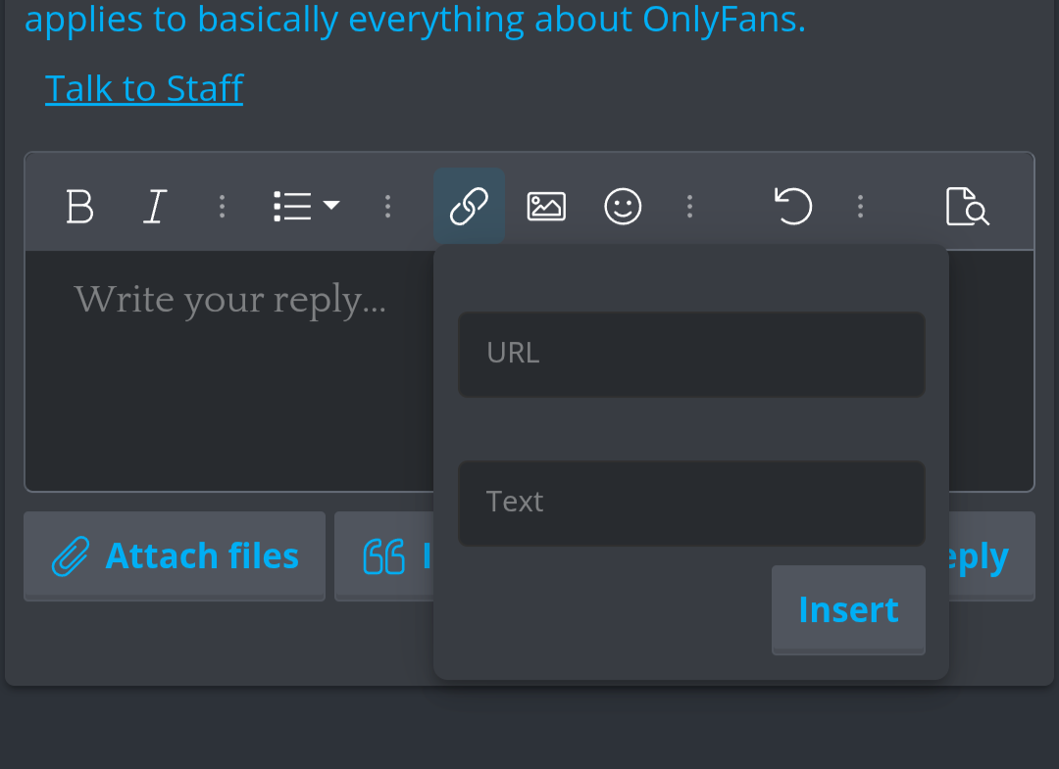Viewport: 1059px width, 769px height.
Task: Focus the link Text input field
Action: (x=691, y=504)
